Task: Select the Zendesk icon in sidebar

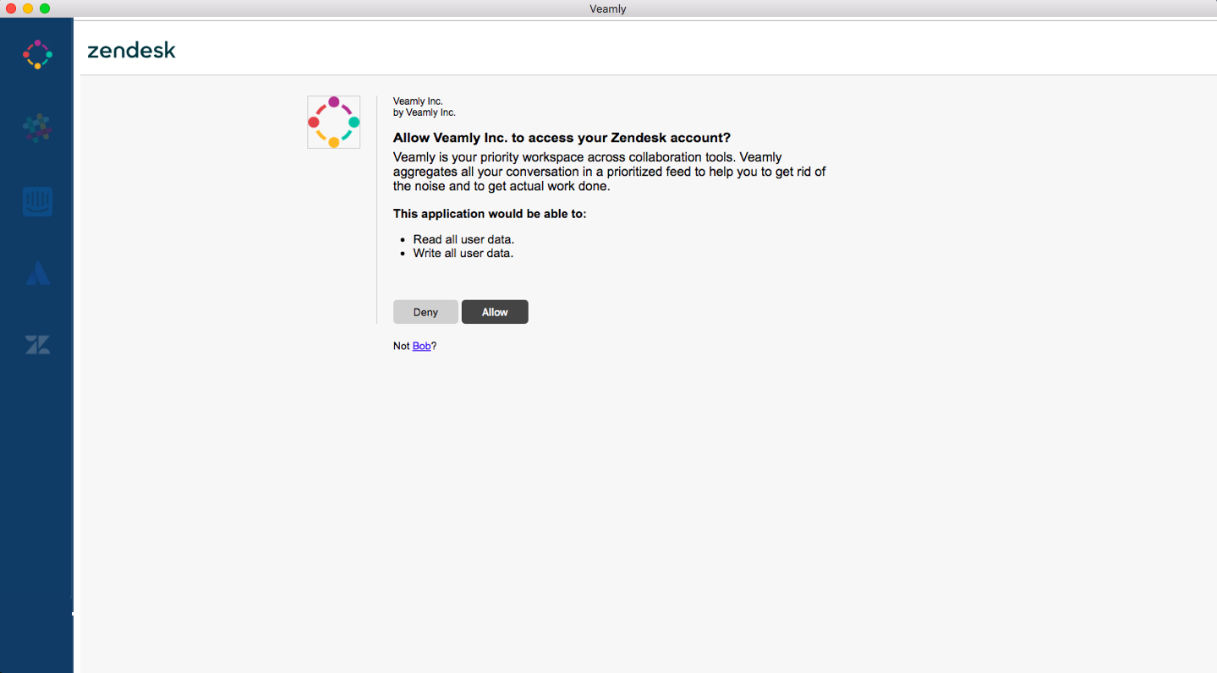Action: click(37, 344)
